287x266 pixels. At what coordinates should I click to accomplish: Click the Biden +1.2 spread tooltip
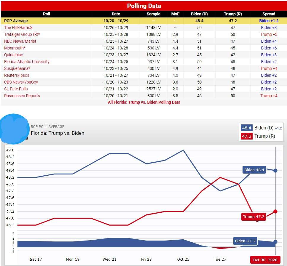[245, 241]
